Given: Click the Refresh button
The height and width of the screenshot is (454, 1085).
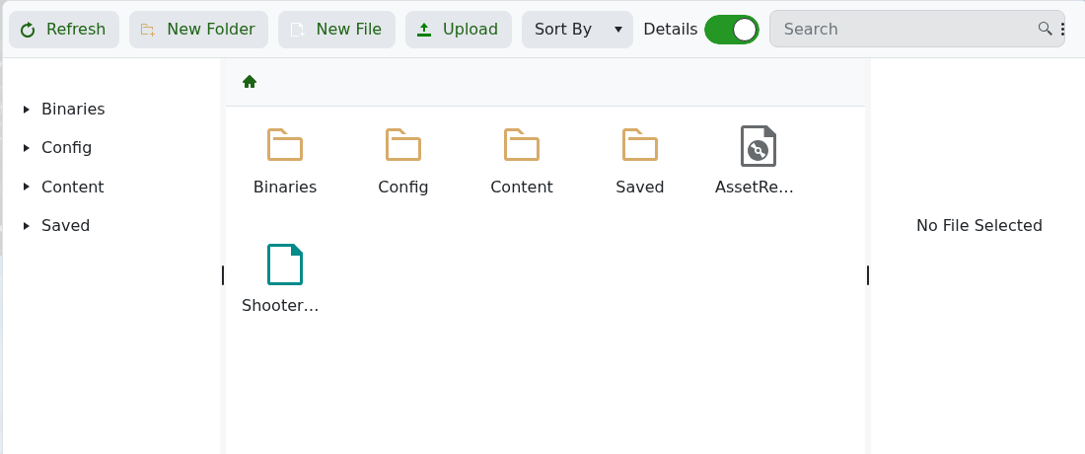Looking at the screenshot, I should [x=64, y=30].
